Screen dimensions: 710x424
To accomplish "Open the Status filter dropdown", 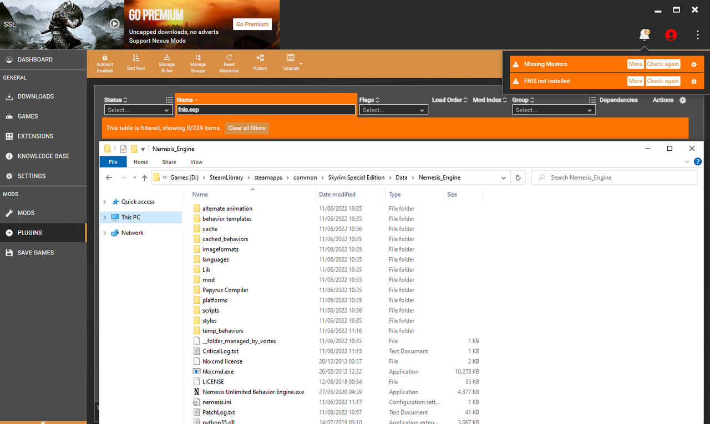I will point(138,110).
